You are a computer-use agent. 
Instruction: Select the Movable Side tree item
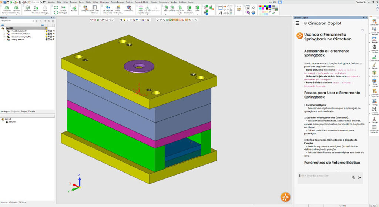pos(20,34)
